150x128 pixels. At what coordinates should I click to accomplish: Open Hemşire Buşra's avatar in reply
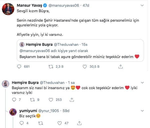point(5,84)
